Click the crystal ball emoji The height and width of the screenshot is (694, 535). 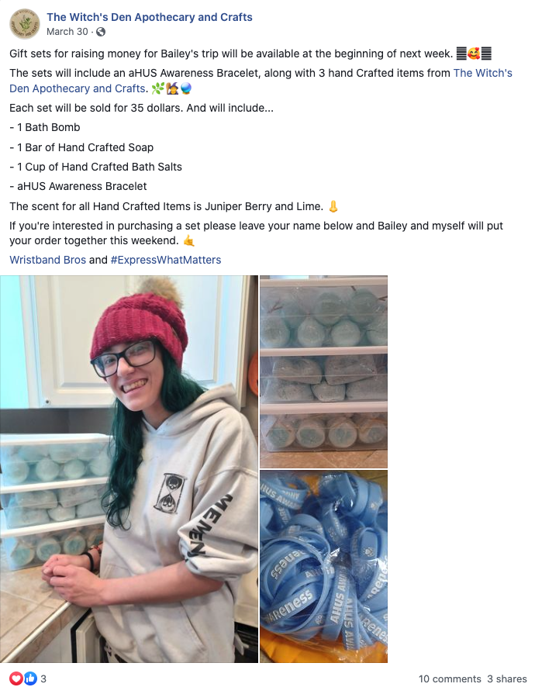tap(186, 89)
